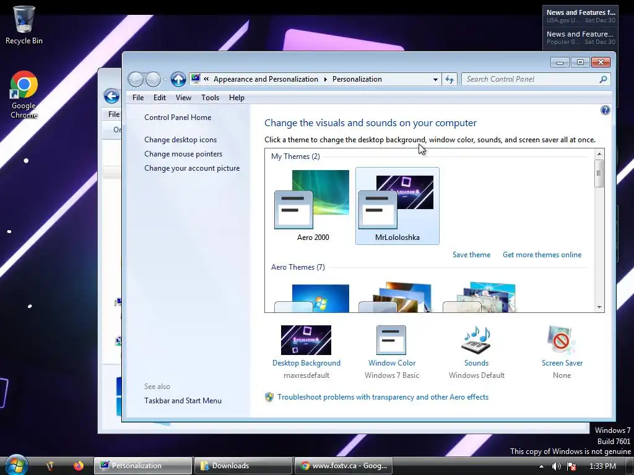Viewport: 634px width, 475px height.
Task: Open Popular G... news headline in gadget
Action: (x=581, y=38)
